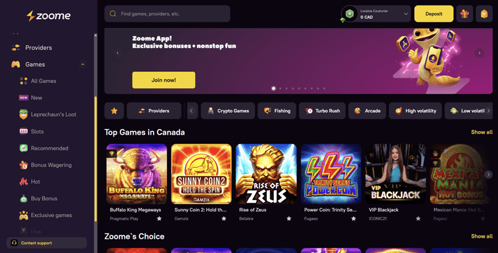Viewport: 498px width, 253px height.
Task: Click the Zoome lightning logo
Action: tap(49, 16)
